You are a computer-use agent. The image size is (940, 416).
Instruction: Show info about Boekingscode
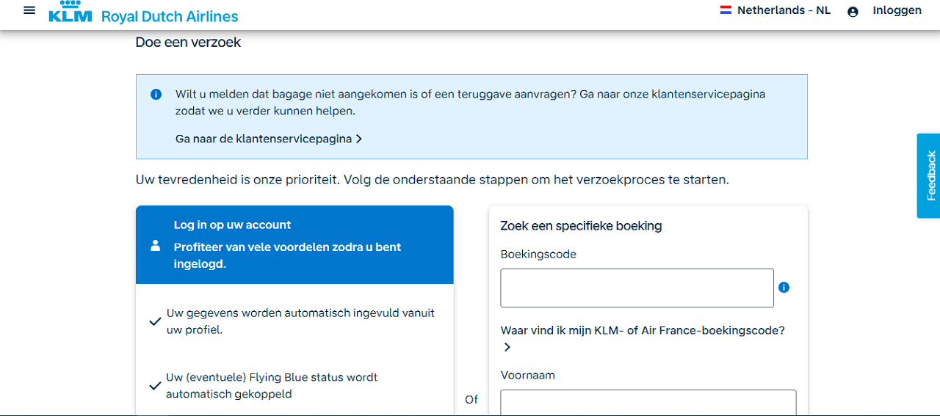[784, 287]
